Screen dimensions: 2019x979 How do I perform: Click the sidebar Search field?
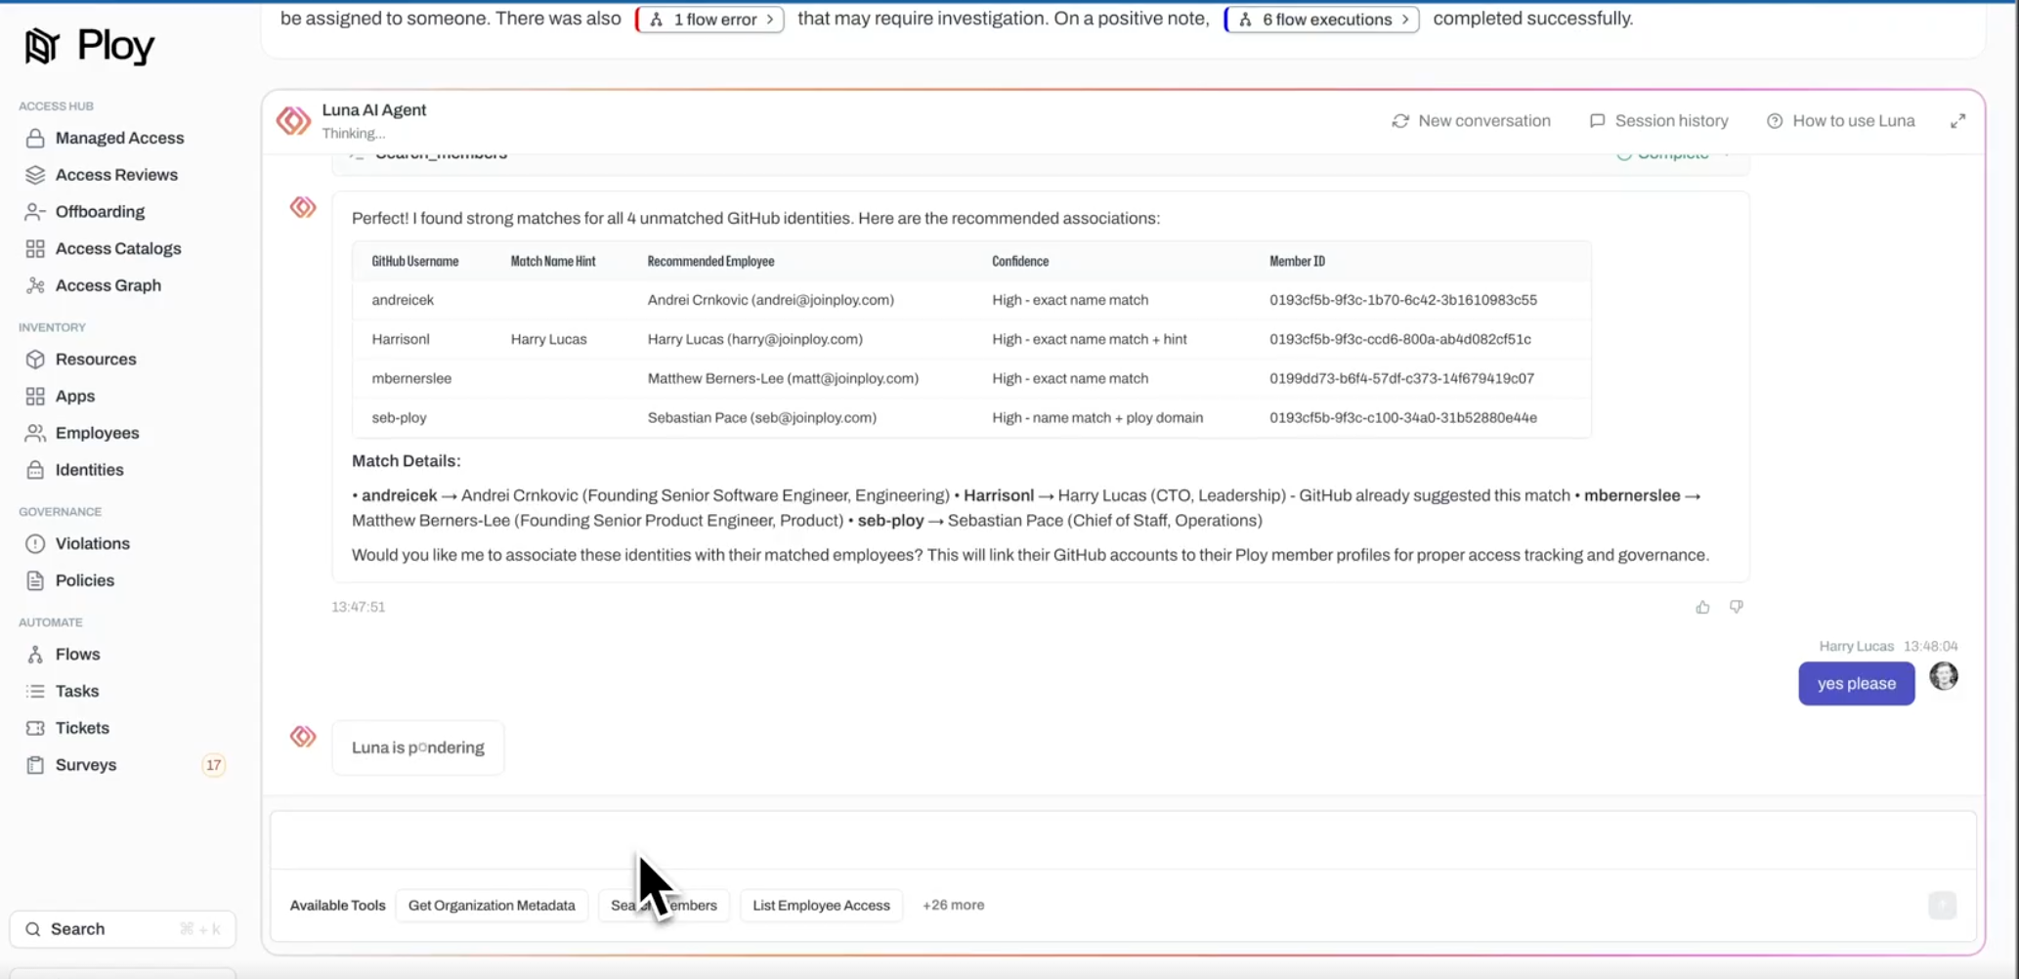[122, 929]
